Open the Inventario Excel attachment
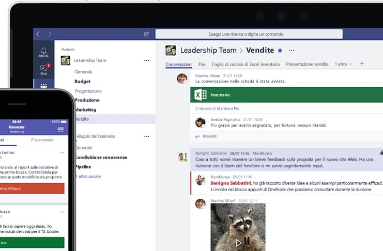The width and height of the screenshot is (383, 251). click(x=287, y=95)
